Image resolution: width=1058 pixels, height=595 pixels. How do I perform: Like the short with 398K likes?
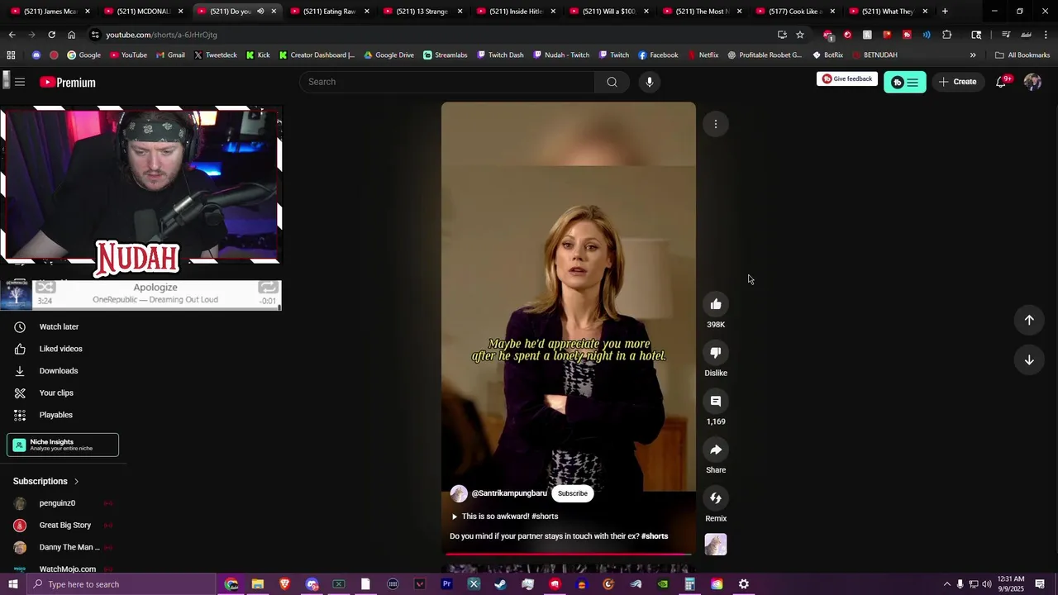point(716,304)
